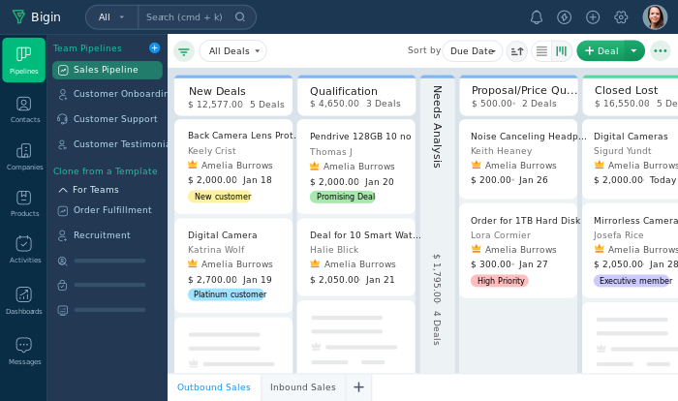Open the Companies module

[24, 157]
